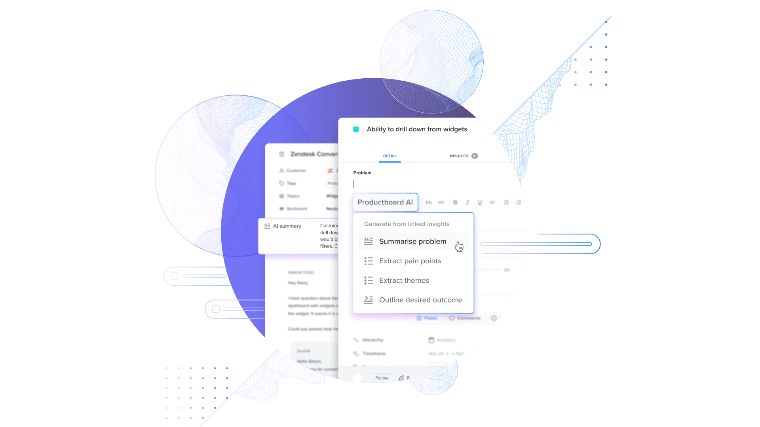Screen dimensions: 760x427
Task: Select Extract pain points option
Action: tap(410, 261)
